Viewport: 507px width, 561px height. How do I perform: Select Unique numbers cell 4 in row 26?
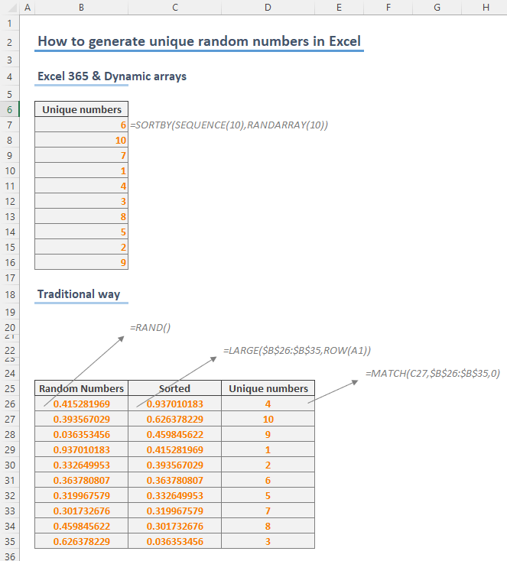tap(268, 404)
